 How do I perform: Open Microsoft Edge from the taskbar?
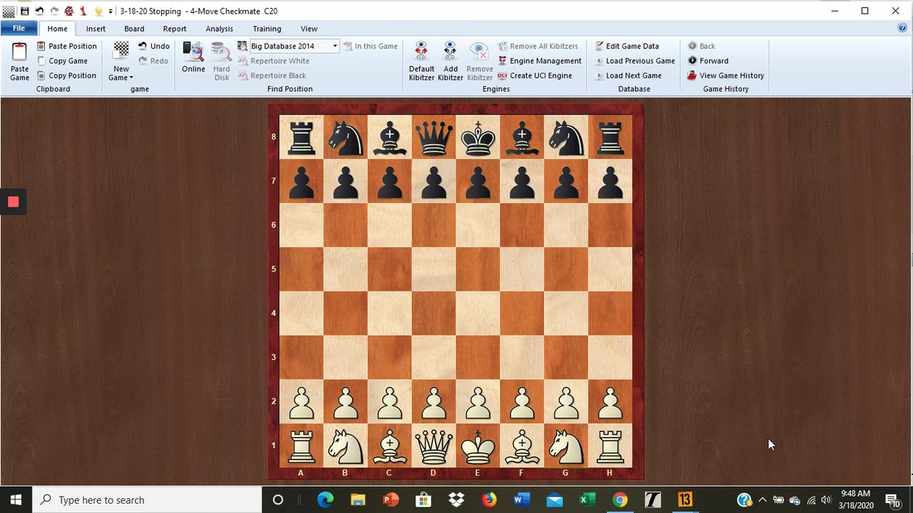[x=325, y=499]
